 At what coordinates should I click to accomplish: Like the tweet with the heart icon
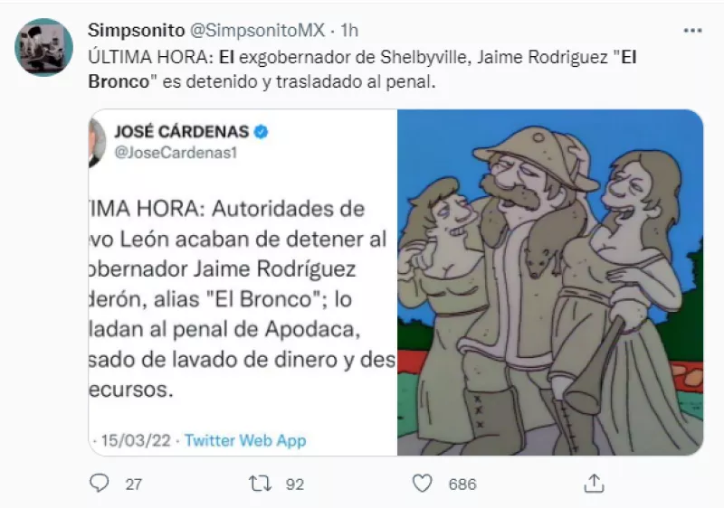pos(422,484)
